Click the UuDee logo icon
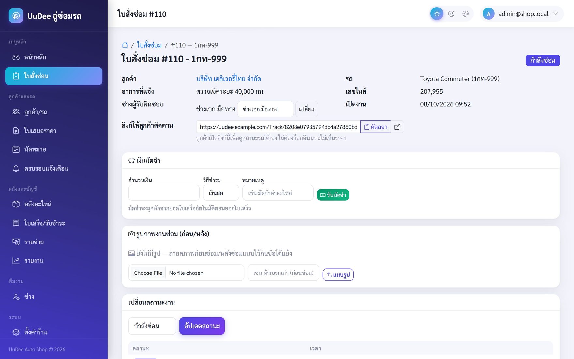Image resolution: width=574 pixels, height=359 pixels. pos(16,16)
